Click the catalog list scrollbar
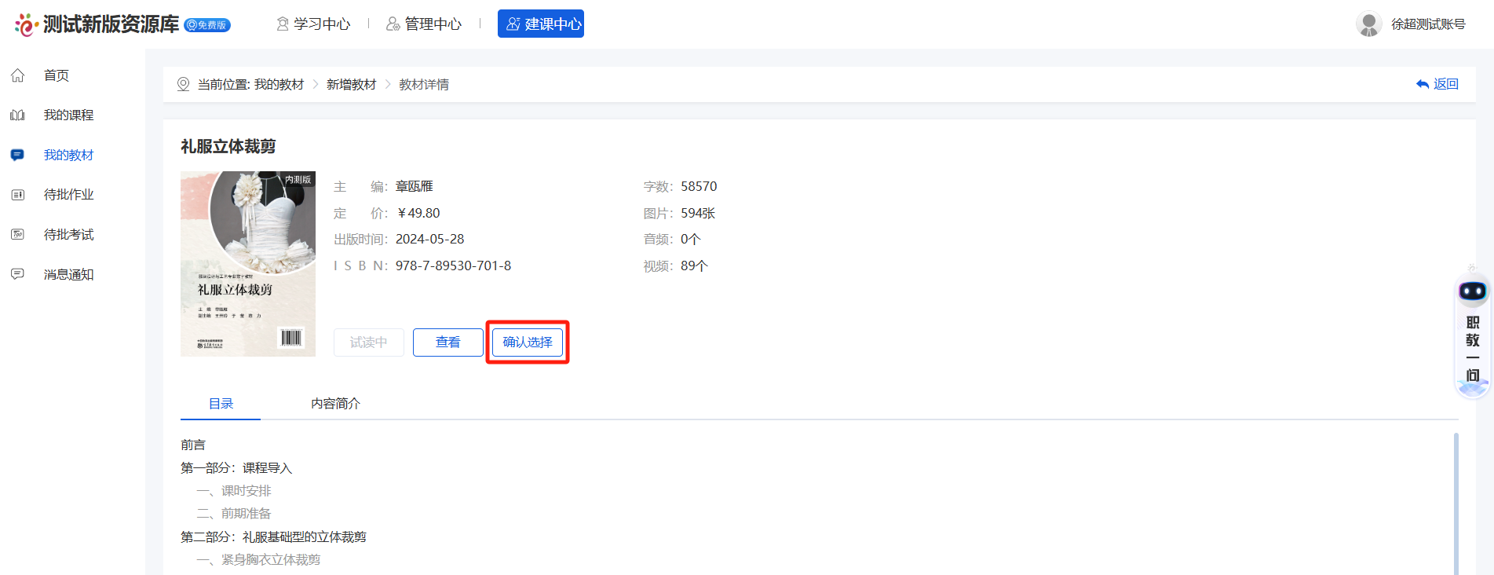 coord(1456,503)
